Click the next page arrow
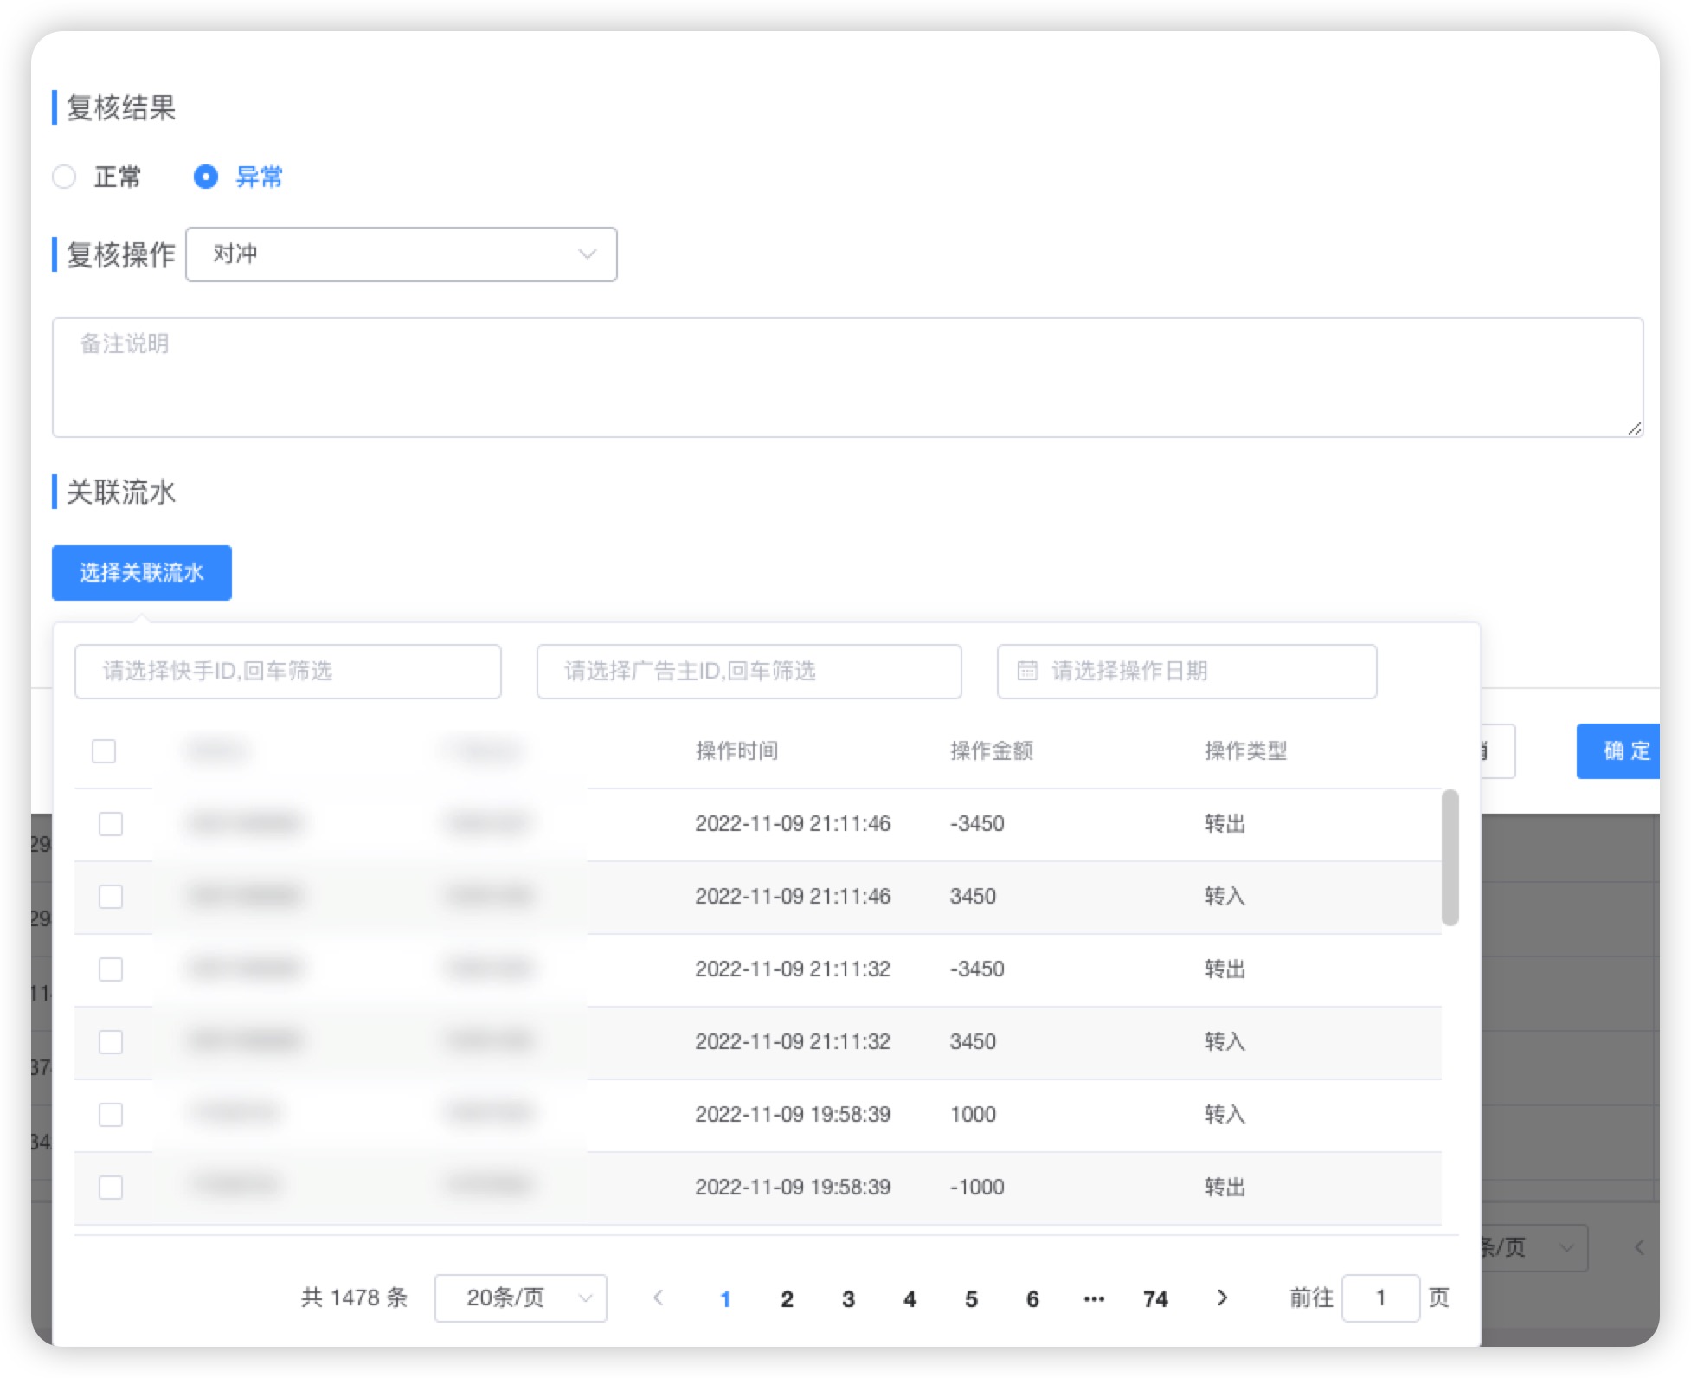The image size is (1691, 1378). point(1222,1298)
